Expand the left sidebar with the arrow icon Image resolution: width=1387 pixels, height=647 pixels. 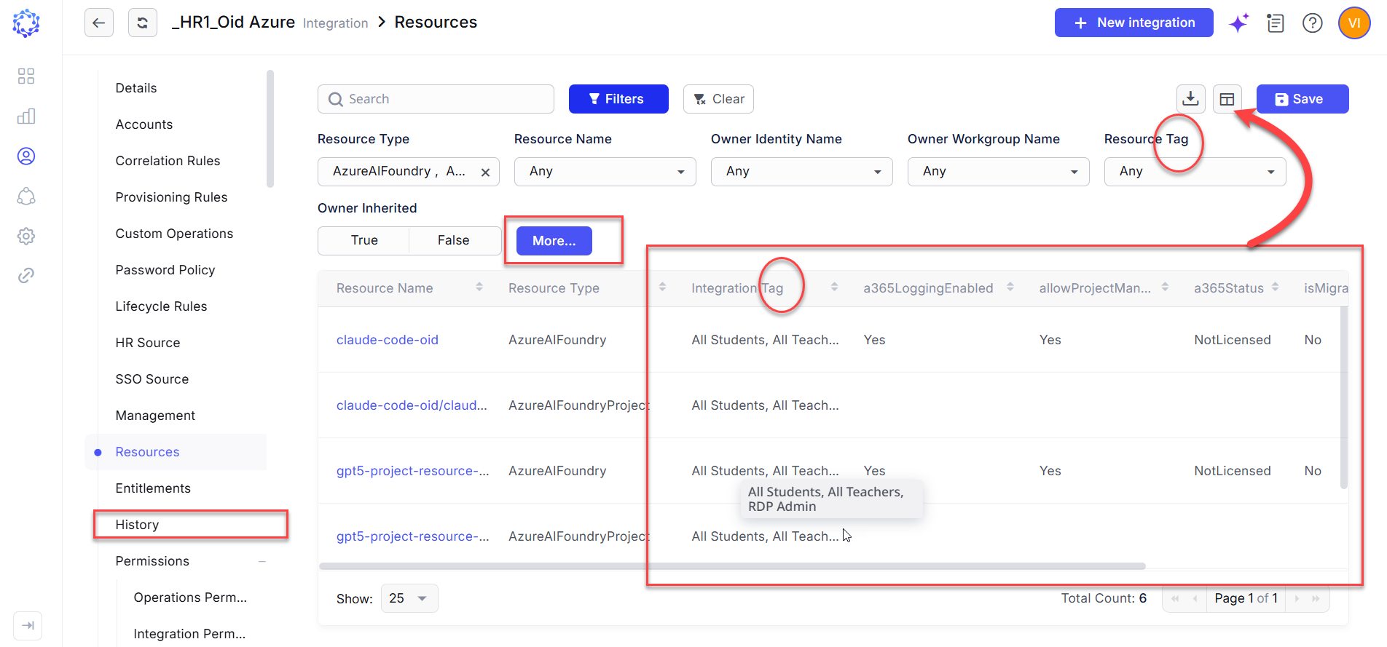tap(28, 626)
